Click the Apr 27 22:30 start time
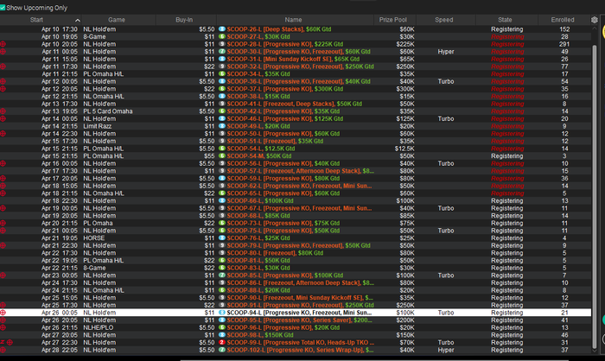Image resolution: width=605 pixels, height=361 pixels. pos(60,343)
